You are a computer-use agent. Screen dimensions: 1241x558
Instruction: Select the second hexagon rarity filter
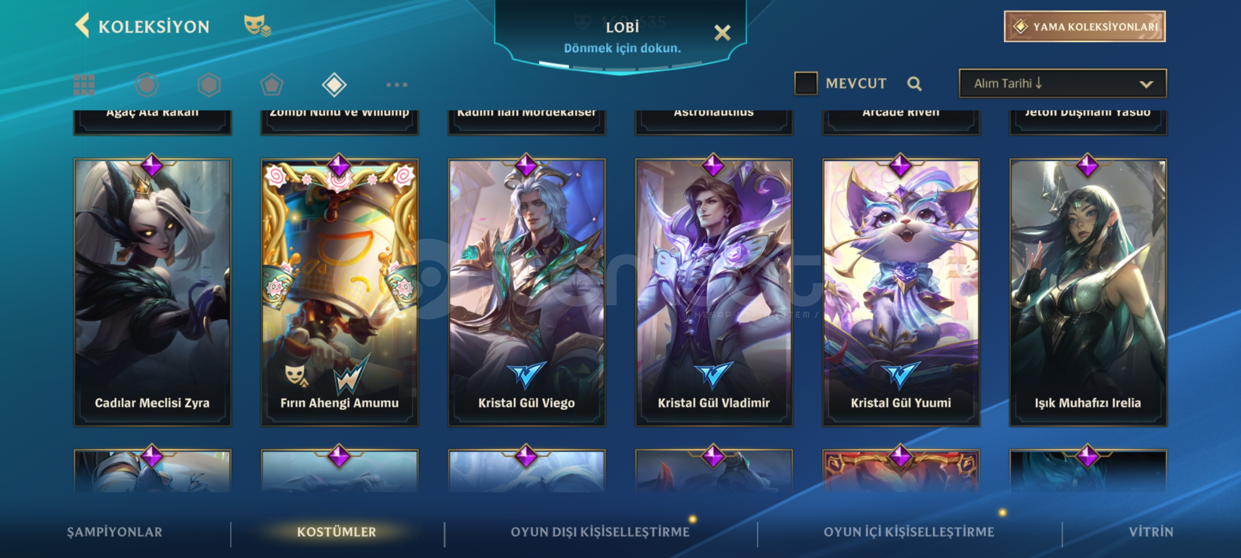[209, 85]
